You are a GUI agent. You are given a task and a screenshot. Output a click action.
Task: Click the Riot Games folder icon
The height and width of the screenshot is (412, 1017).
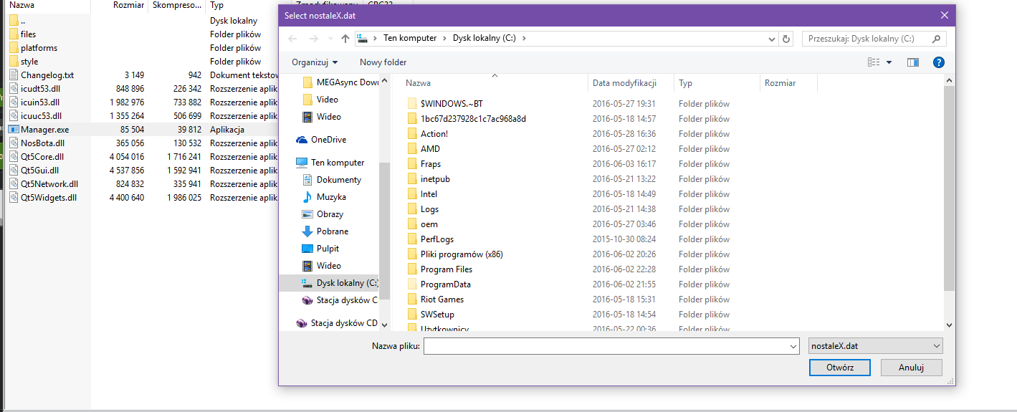click(x=412, y=300)
